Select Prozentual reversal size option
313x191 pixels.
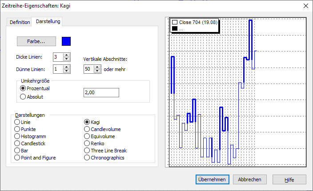[23, 88]
